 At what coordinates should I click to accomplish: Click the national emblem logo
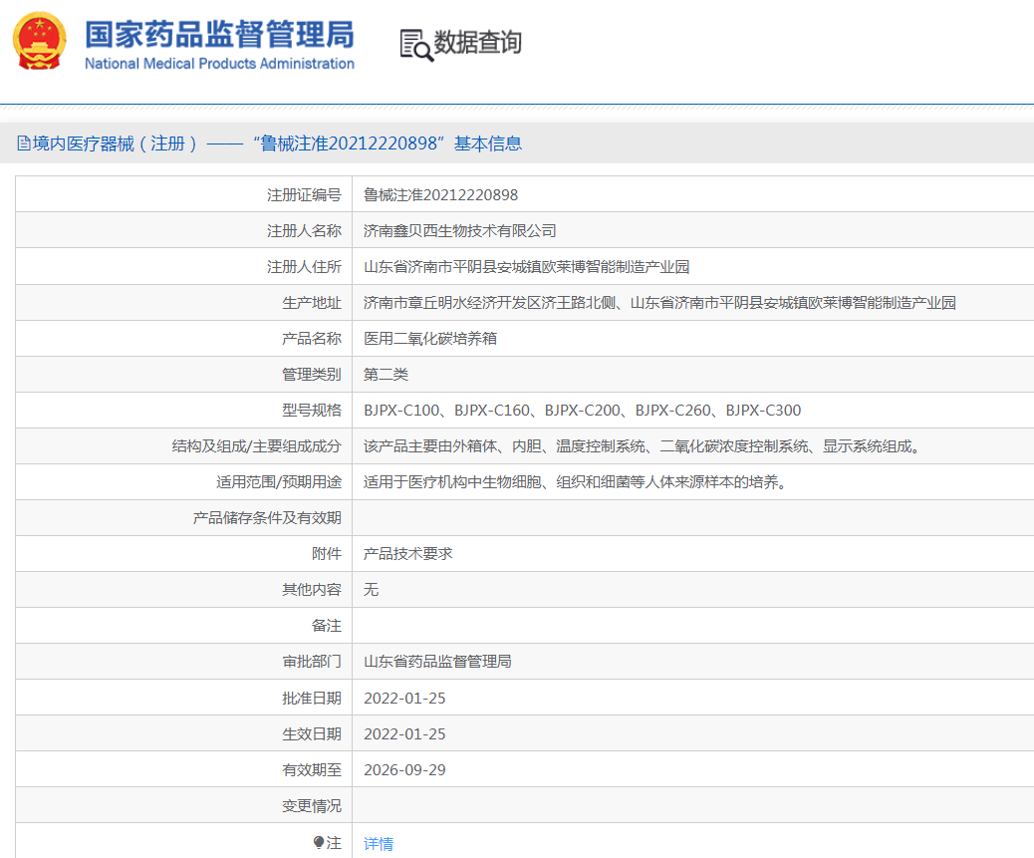point(40,41)
